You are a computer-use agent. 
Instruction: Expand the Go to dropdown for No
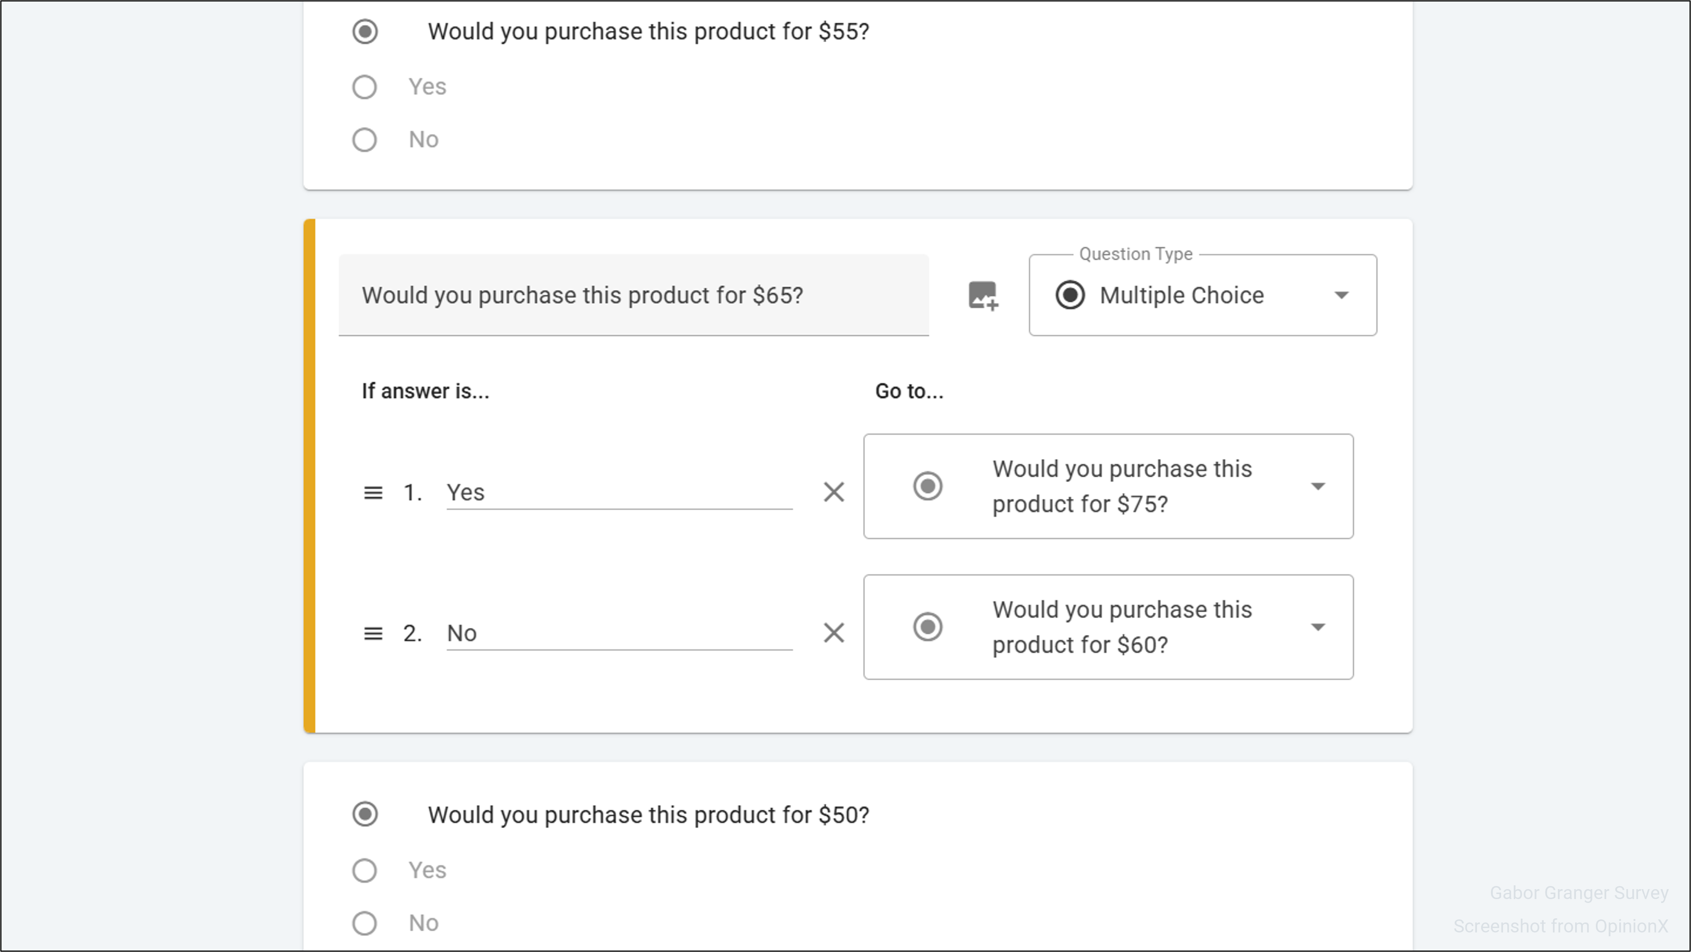(1317, 627)
